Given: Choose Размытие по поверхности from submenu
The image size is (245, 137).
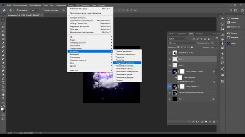Looking at the screenshot, I should (127, 72).
